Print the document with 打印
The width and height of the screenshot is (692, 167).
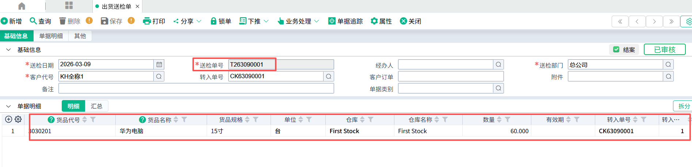point(154,21)
